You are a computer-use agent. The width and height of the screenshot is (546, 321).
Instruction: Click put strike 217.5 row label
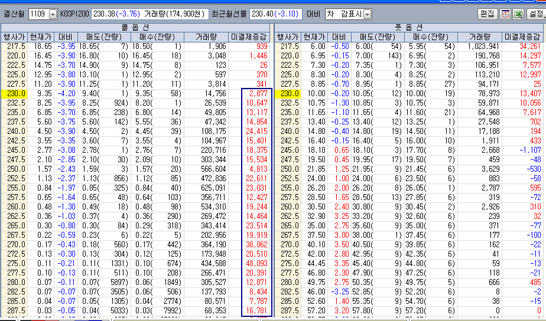pos(290,46)
